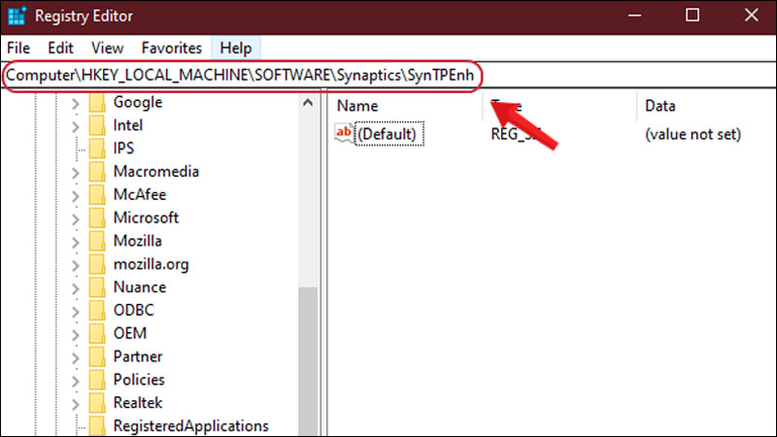777x437 pixels.
Task: Select the Policies tree key label
Action: tap(139, 380)
